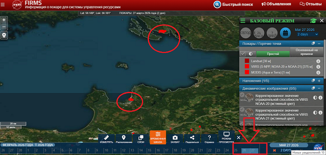Select the ИЗМЕРЯТЬ measure tool
The width and height of the screenshot is (326, 155).
[106, 139]
